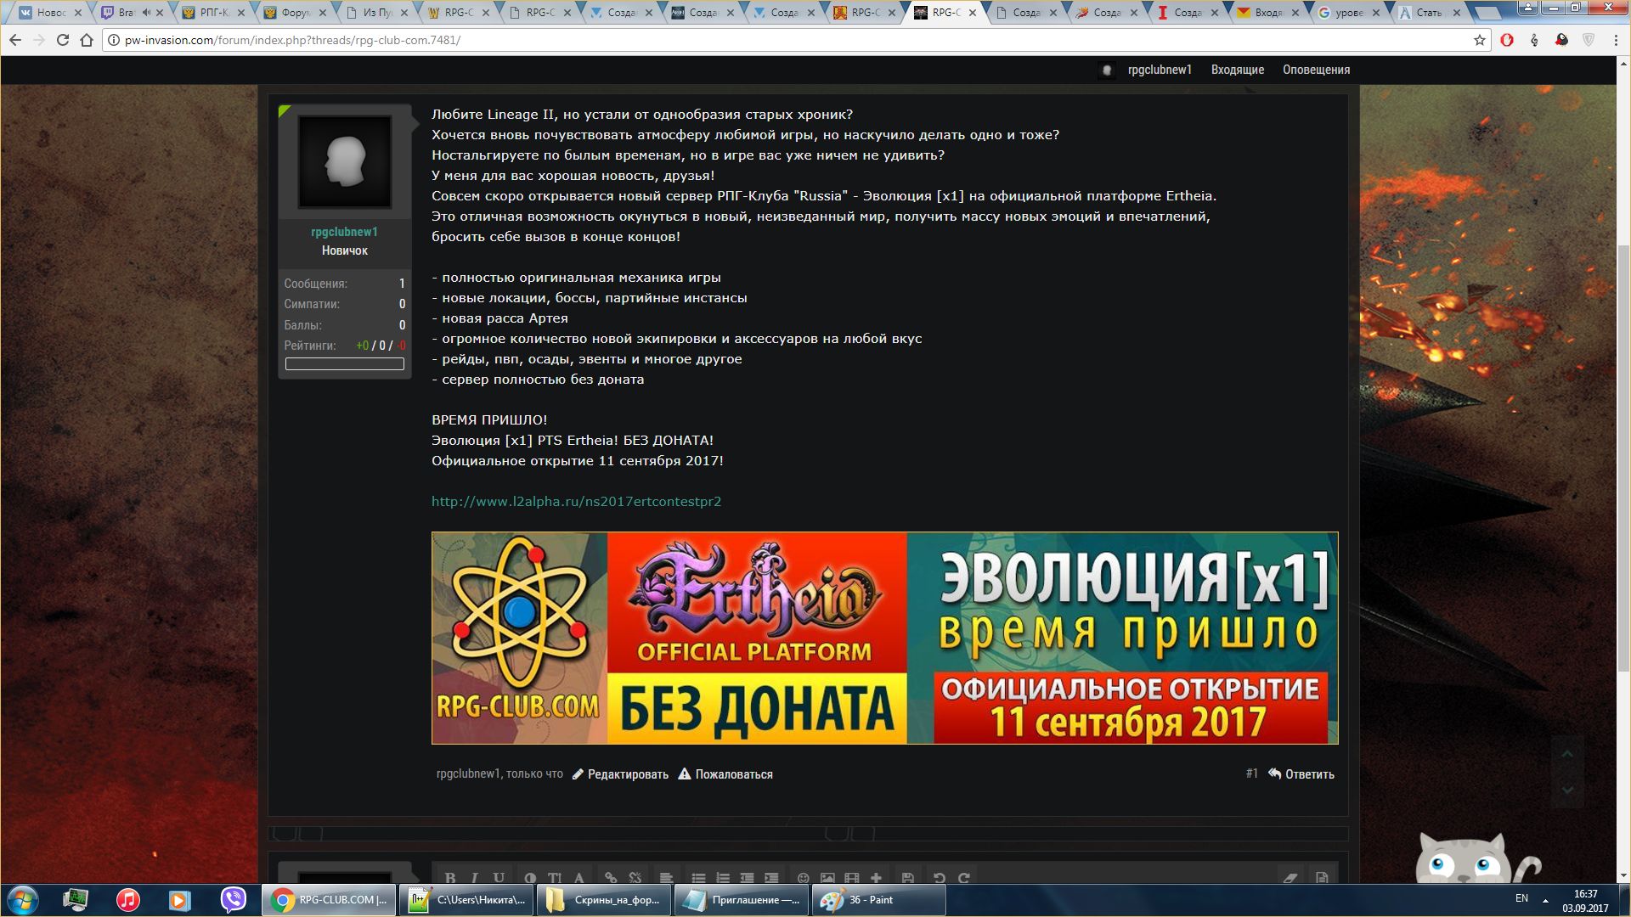Insert image via editor picture icon

827,878
